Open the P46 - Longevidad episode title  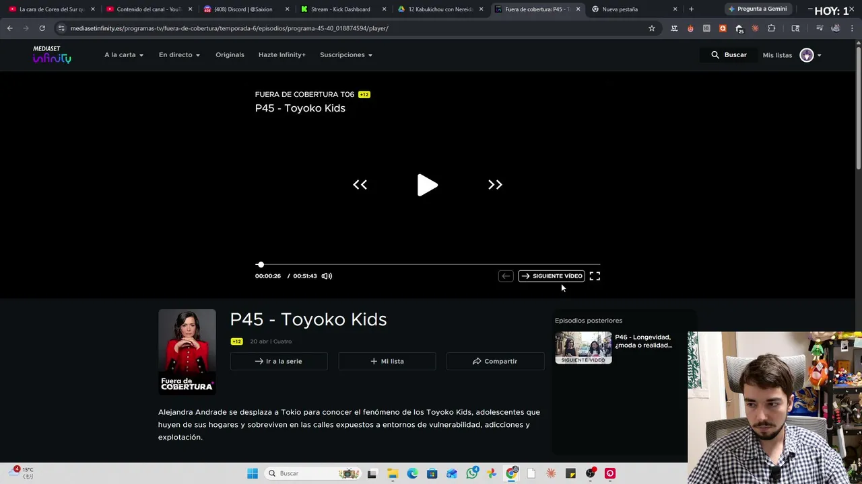tap(644, 341)
